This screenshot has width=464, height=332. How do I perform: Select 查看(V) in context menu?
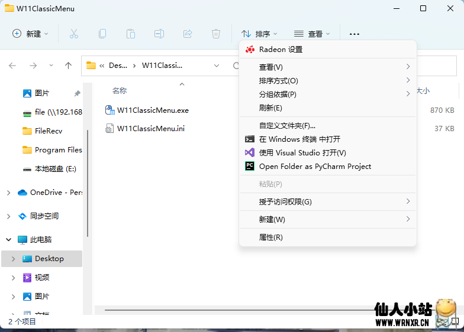[x=328, y=67]
